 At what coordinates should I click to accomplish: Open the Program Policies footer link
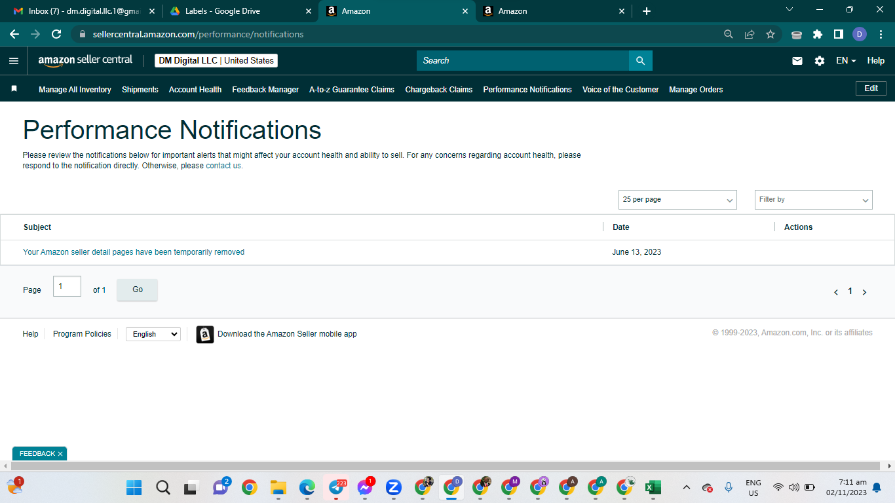[x=82, y=334]
